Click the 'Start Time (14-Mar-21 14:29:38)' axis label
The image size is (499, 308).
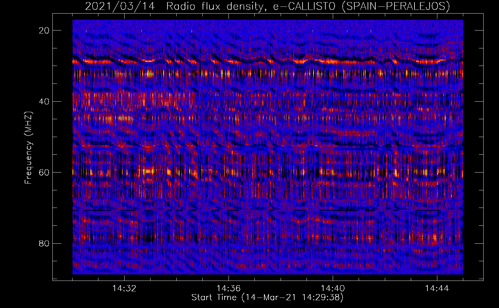tap(267, 298)
